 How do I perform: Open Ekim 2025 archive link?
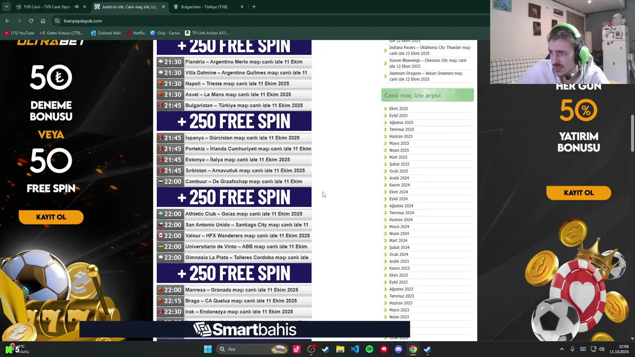398,109
